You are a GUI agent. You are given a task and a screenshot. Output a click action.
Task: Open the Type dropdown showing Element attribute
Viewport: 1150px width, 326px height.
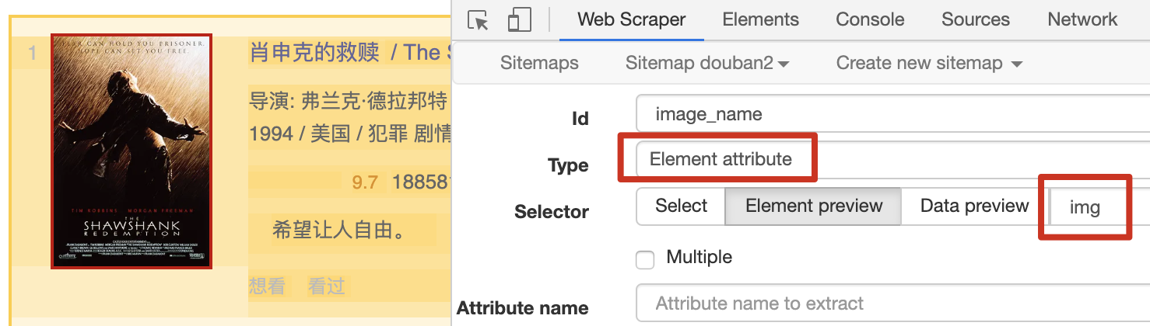[892, 159]
